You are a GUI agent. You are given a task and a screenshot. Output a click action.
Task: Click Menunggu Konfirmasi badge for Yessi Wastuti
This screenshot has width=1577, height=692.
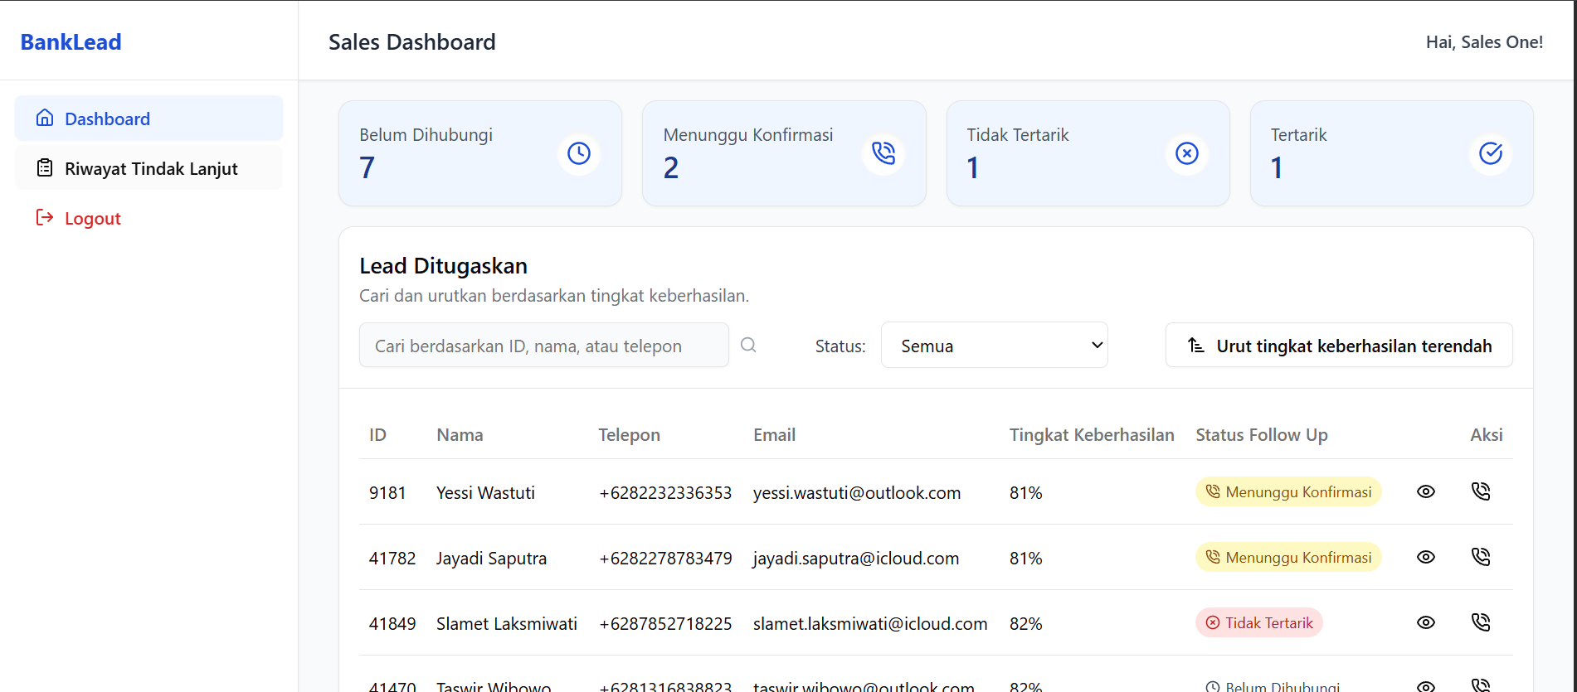[x=1288, y=491]
